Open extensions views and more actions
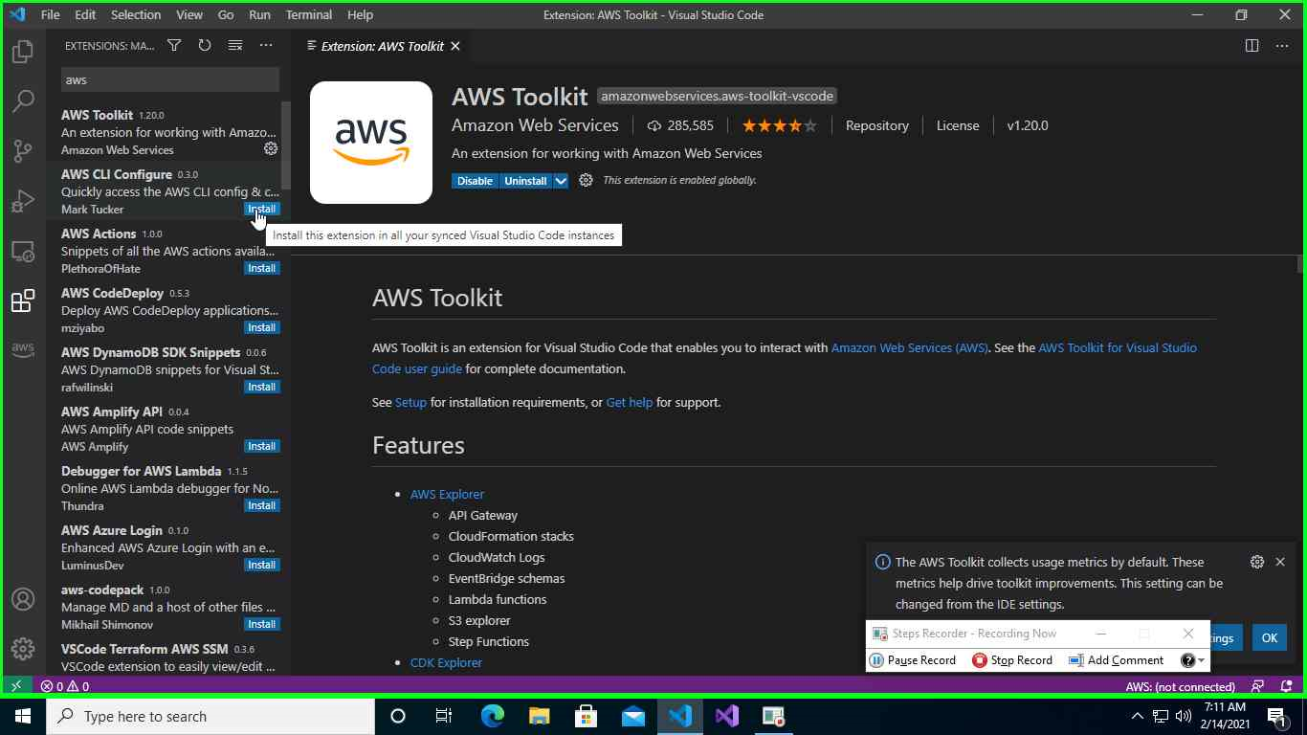 tap(266, 46)
